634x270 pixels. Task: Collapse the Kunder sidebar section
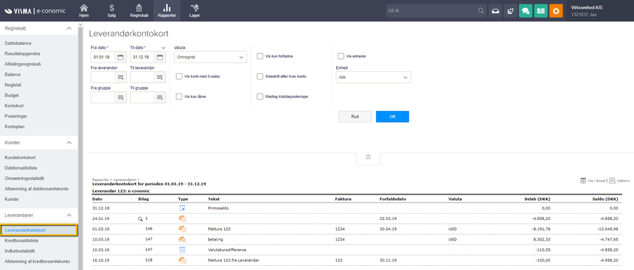coord(69,143)
